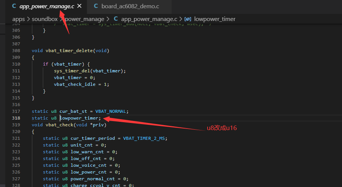Expand chevron after 'apps' breadcrumb
Screen dimensions: 342x187
29,19
